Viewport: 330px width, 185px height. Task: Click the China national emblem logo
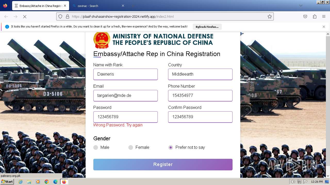102,40
